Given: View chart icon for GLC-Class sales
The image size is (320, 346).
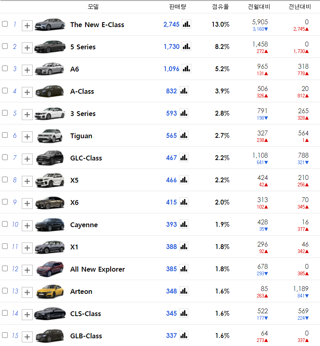Looking at the screenshot, I should point(184,158).
